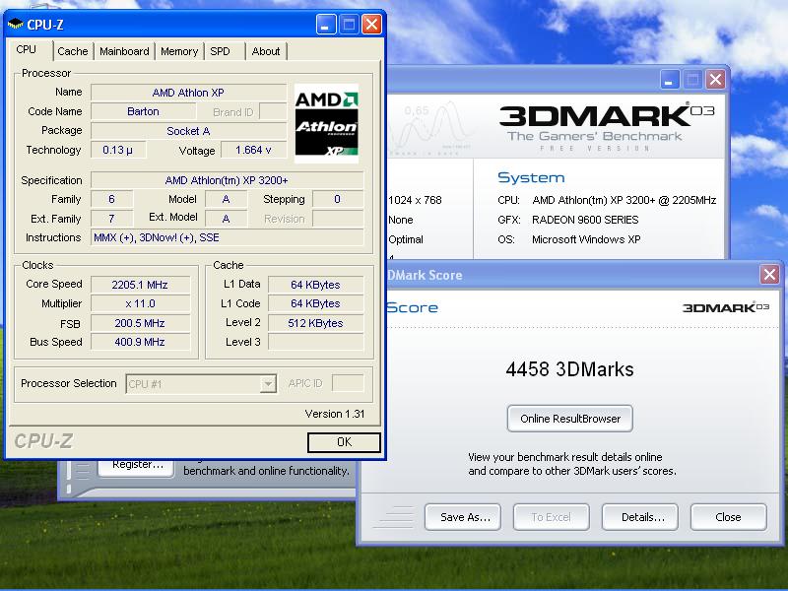Click 'Microsoft Windows XP' OS text
Image resolution: width=788 pixels, height=591 pixels.
click(586, 239)
